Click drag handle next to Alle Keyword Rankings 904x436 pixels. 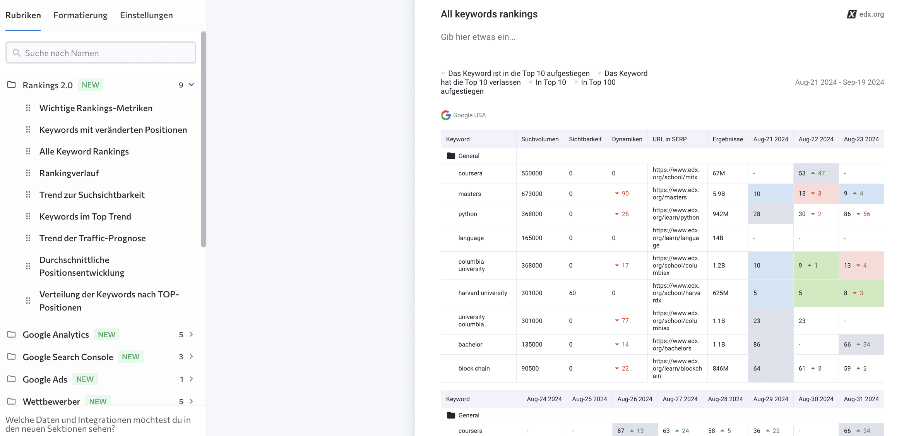tap(28, 151)
